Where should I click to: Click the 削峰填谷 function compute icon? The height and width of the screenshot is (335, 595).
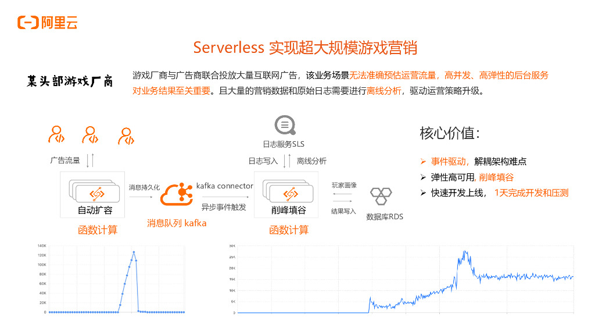point(288,191)
